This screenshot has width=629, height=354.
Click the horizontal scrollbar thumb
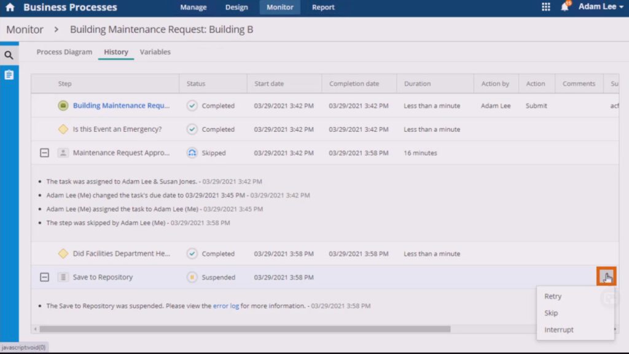tap(244, 329)
